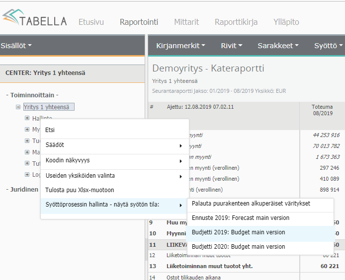Collapse the Yritys 1 yhteensä tree node

click(x=18, y=107)
